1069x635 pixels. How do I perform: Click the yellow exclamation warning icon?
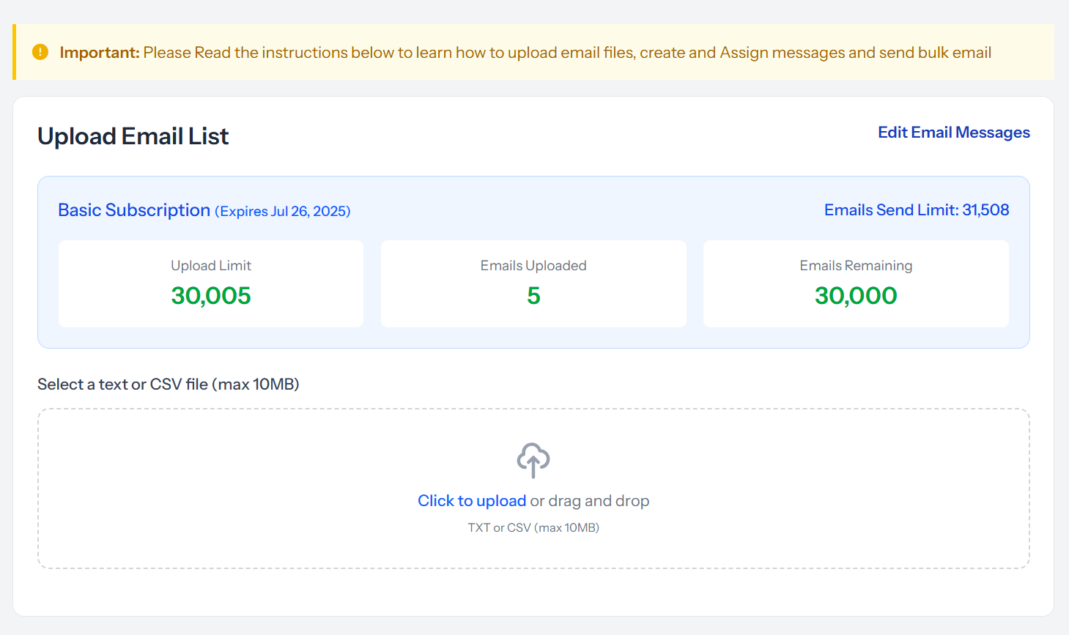coord(40,52)
